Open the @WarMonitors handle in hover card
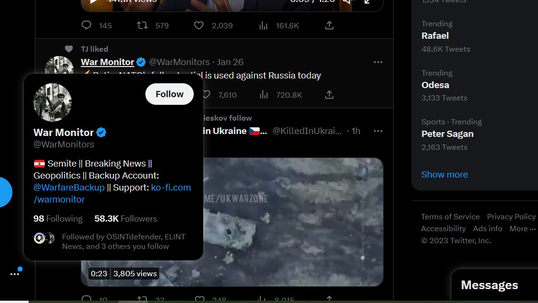The width and height of the screenshot is (538, 303). coord(64,145)
